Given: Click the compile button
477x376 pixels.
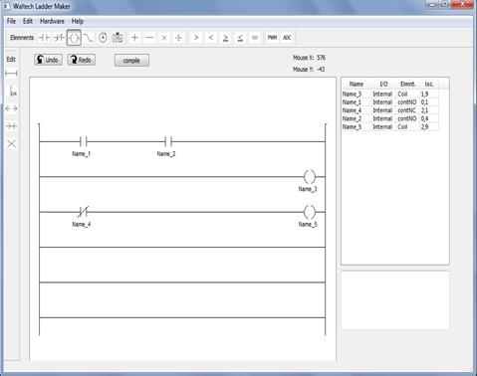Looking at the screenshot, I should 131,61.
